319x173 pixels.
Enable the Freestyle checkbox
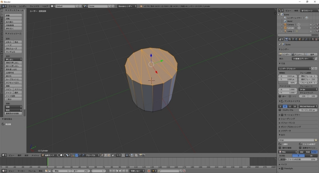[282, 169]
